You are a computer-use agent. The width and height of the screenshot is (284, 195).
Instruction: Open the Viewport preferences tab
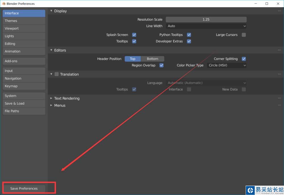click(x=24, y=28)
